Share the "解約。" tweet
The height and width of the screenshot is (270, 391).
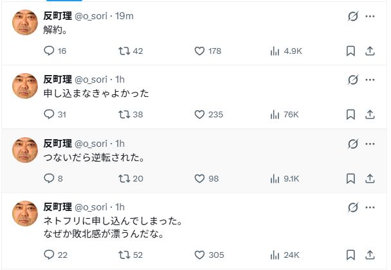click(x=370, y=51)
